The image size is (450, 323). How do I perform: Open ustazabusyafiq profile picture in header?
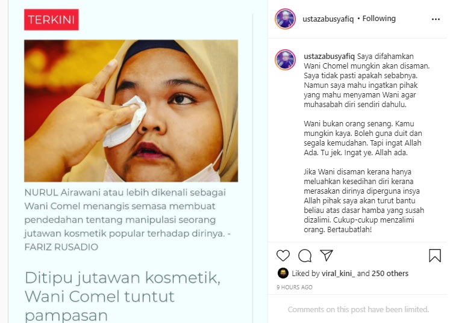point(286,19)
